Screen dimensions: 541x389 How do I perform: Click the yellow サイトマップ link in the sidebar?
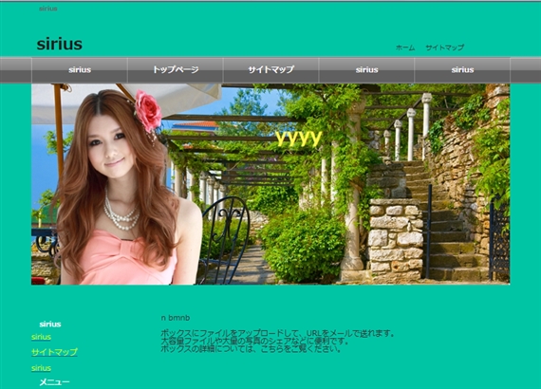[x=54, y=352]
